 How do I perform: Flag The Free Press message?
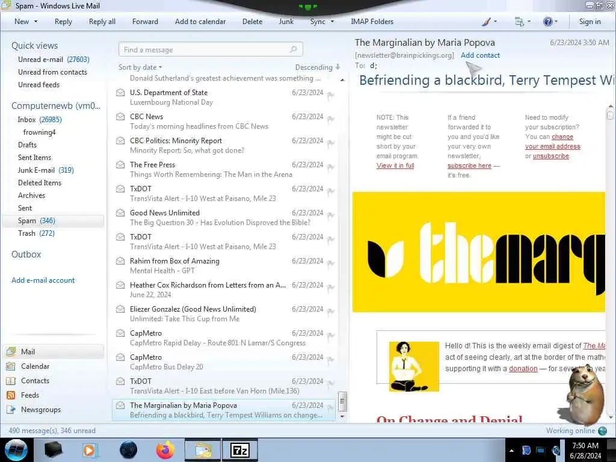331,167
